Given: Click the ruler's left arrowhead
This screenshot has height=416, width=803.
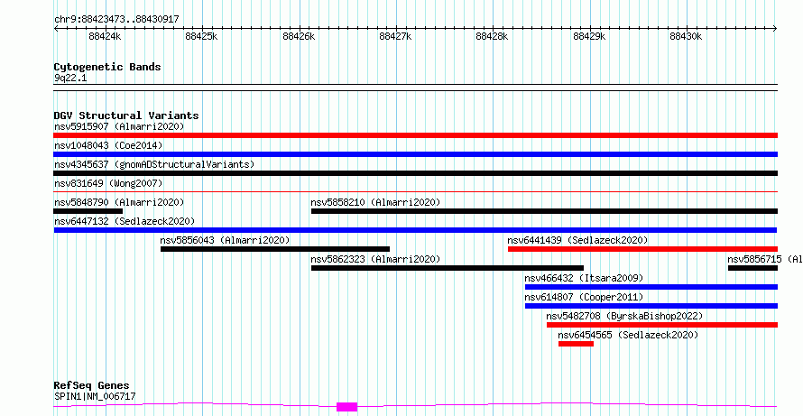Looking at the screenshot, I should coord(56,28).
